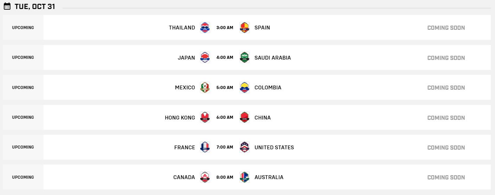Select the Japan team badge

coord(205,57)
